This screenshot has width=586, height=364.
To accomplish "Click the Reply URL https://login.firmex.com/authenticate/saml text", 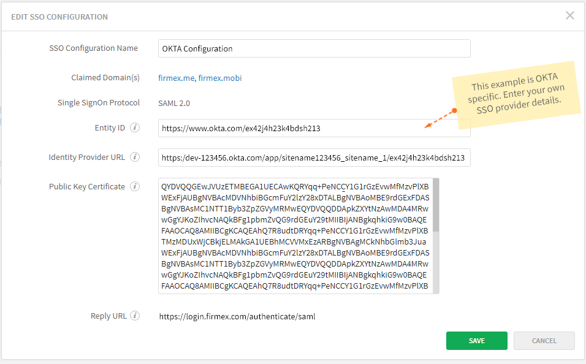I will point(237,317).
